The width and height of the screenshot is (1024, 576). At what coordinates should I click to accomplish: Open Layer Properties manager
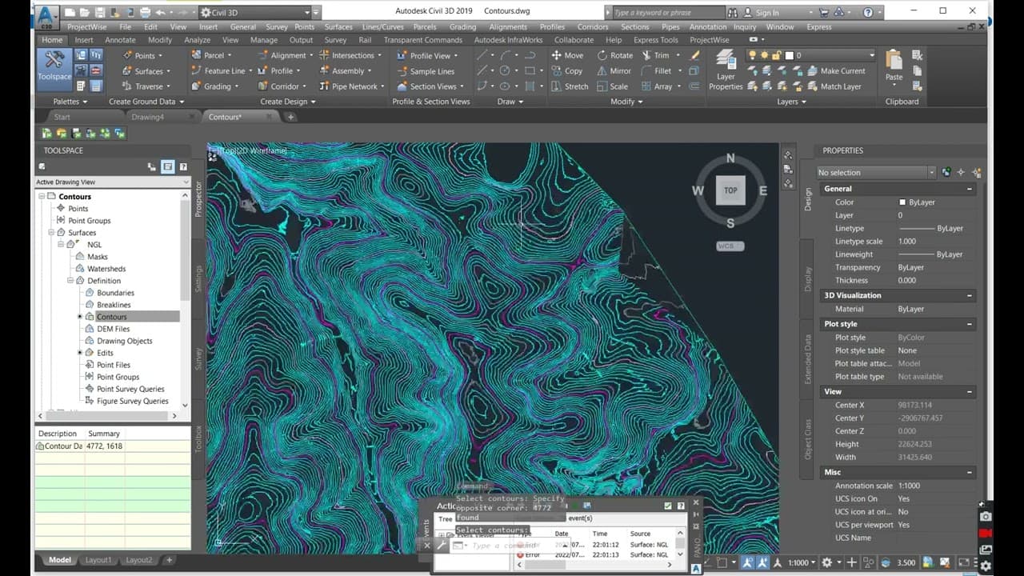click(x=726, y=70)
